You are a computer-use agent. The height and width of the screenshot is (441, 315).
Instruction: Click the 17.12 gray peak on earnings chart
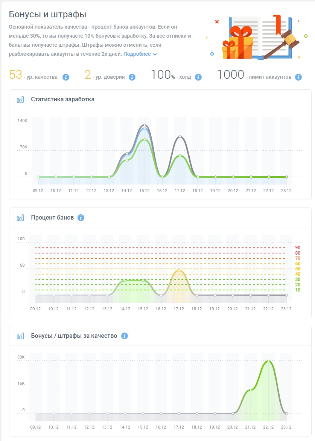pos(180,137)
